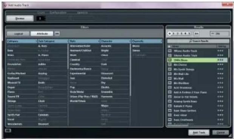Select Organ in the Category column

pos(11,87)
